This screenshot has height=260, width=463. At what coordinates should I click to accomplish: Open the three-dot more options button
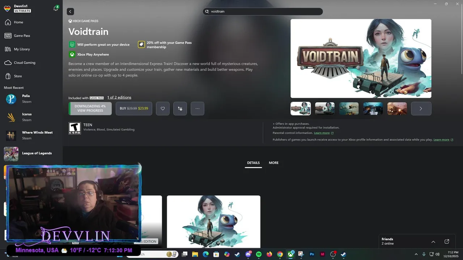coord(197,109)
